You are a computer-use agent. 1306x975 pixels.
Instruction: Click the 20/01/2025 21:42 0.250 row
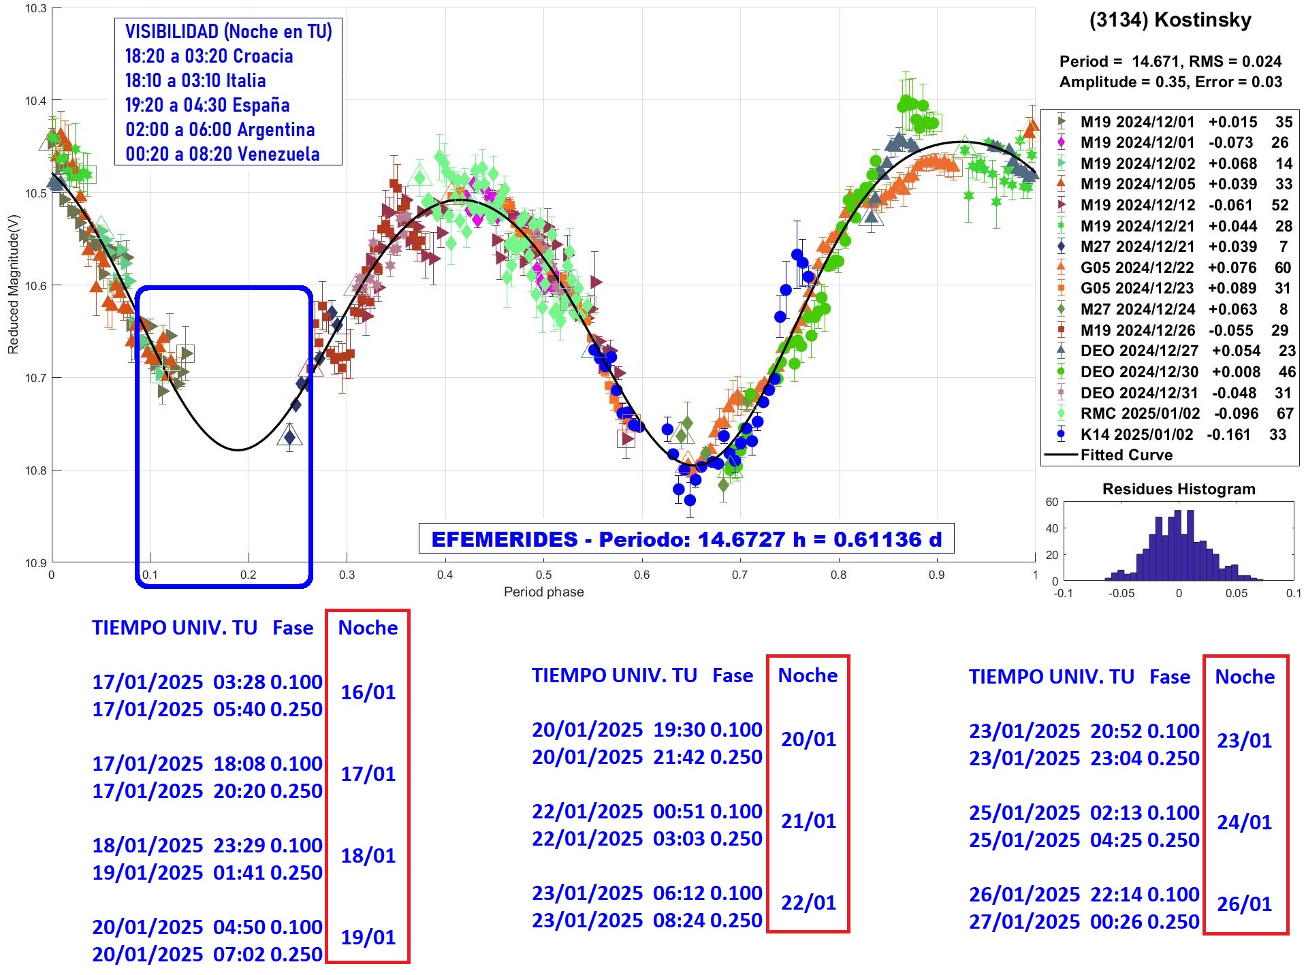click(x=648, y=756)
